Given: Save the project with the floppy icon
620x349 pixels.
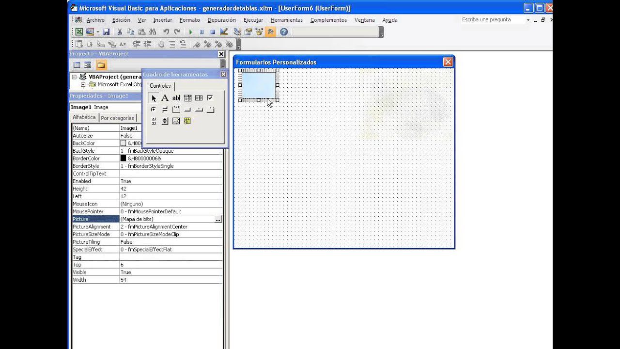Looking at the screenshot, I should tap(106, 32).
